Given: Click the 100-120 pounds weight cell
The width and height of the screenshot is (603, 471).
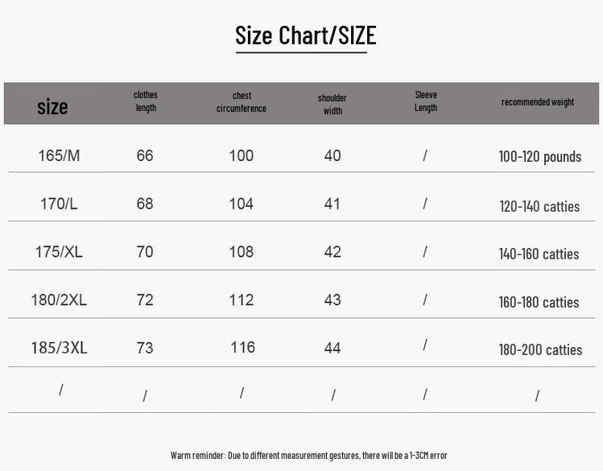Looking at the screenshot, I should click(x=540, y=157).
